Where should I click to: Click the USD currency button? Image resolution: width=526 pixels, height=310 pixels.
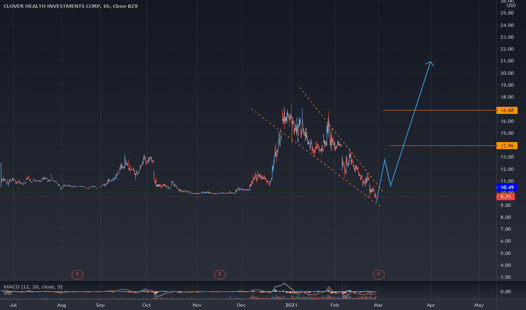[x=511, y=6]
